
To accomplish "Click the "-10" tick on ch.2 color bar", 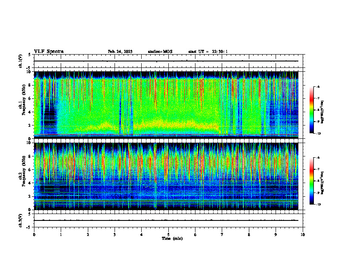I will 318,205.
